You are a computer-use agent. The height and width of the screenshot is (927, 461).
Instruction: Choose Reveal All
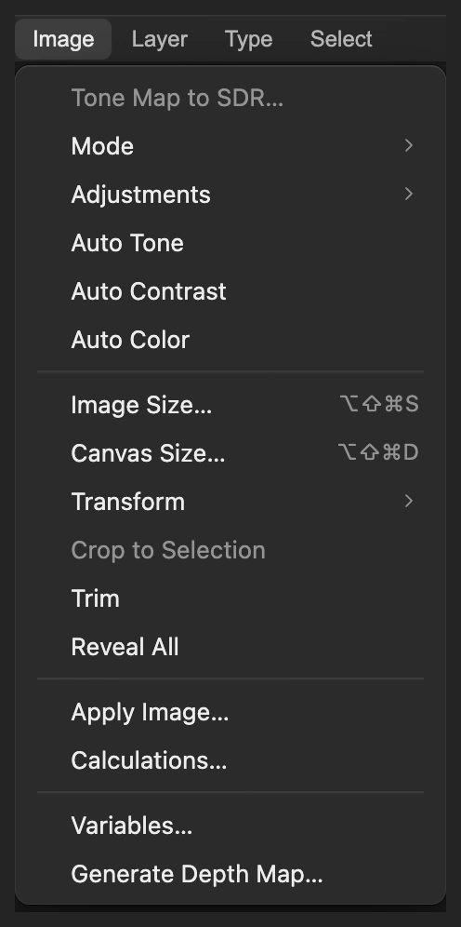[230, 647]
